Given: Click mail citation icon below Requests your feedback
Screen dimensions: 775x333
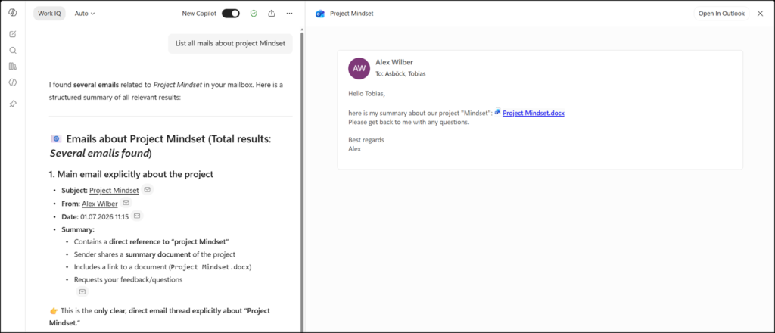Looking at the screenshot, I should (x=82, y=291).
